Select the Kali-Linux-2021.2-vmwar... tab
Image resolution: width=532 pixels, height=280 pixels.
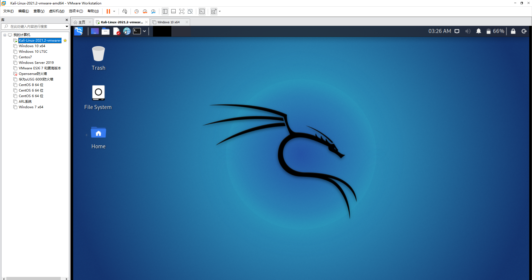pos(122,22)
